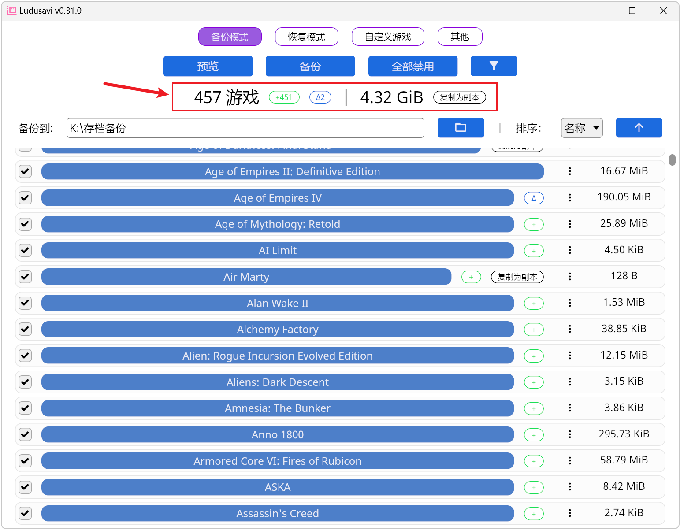Open the three-dot menu for Air Marty
680x530 pixels.
point(570,277)
